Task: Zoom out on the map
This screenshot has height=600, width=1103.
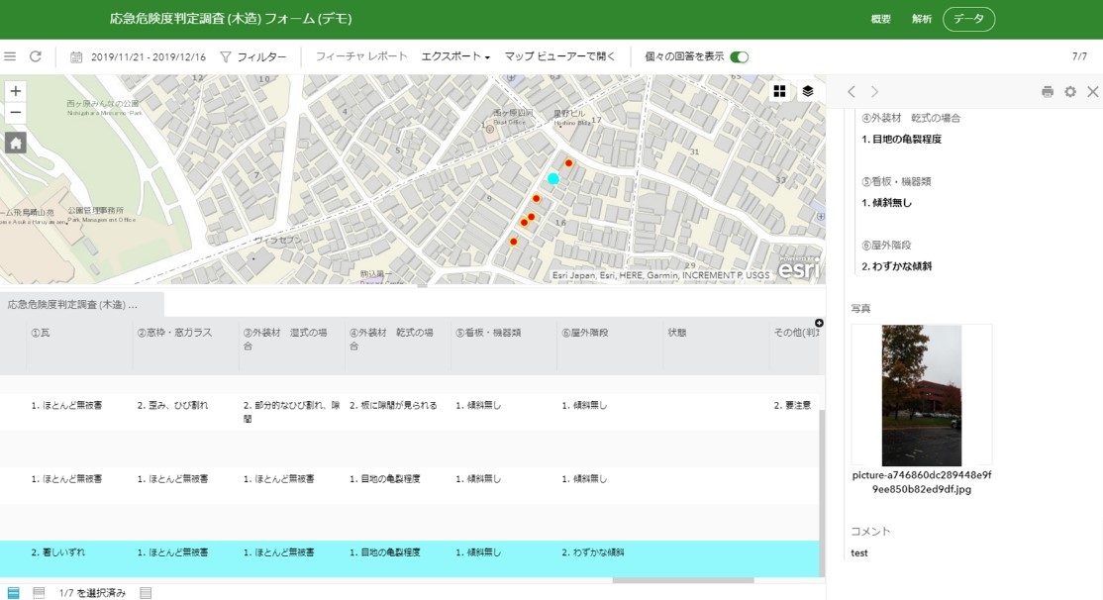Action: tap(15, 113)
